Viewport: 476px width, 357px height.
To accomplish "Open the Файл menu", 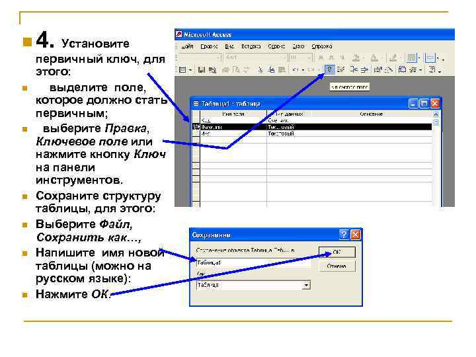I will [x=187, y=46].
